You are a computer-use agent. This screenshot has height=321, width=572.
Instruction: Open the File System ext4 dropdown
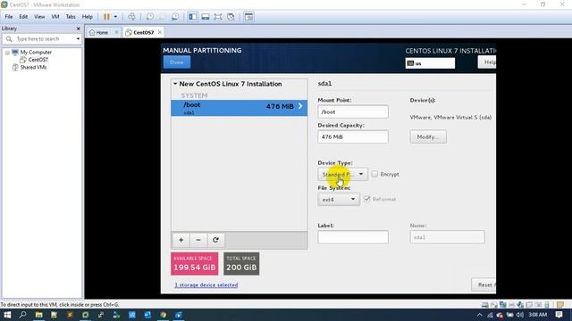click(339, 200)
